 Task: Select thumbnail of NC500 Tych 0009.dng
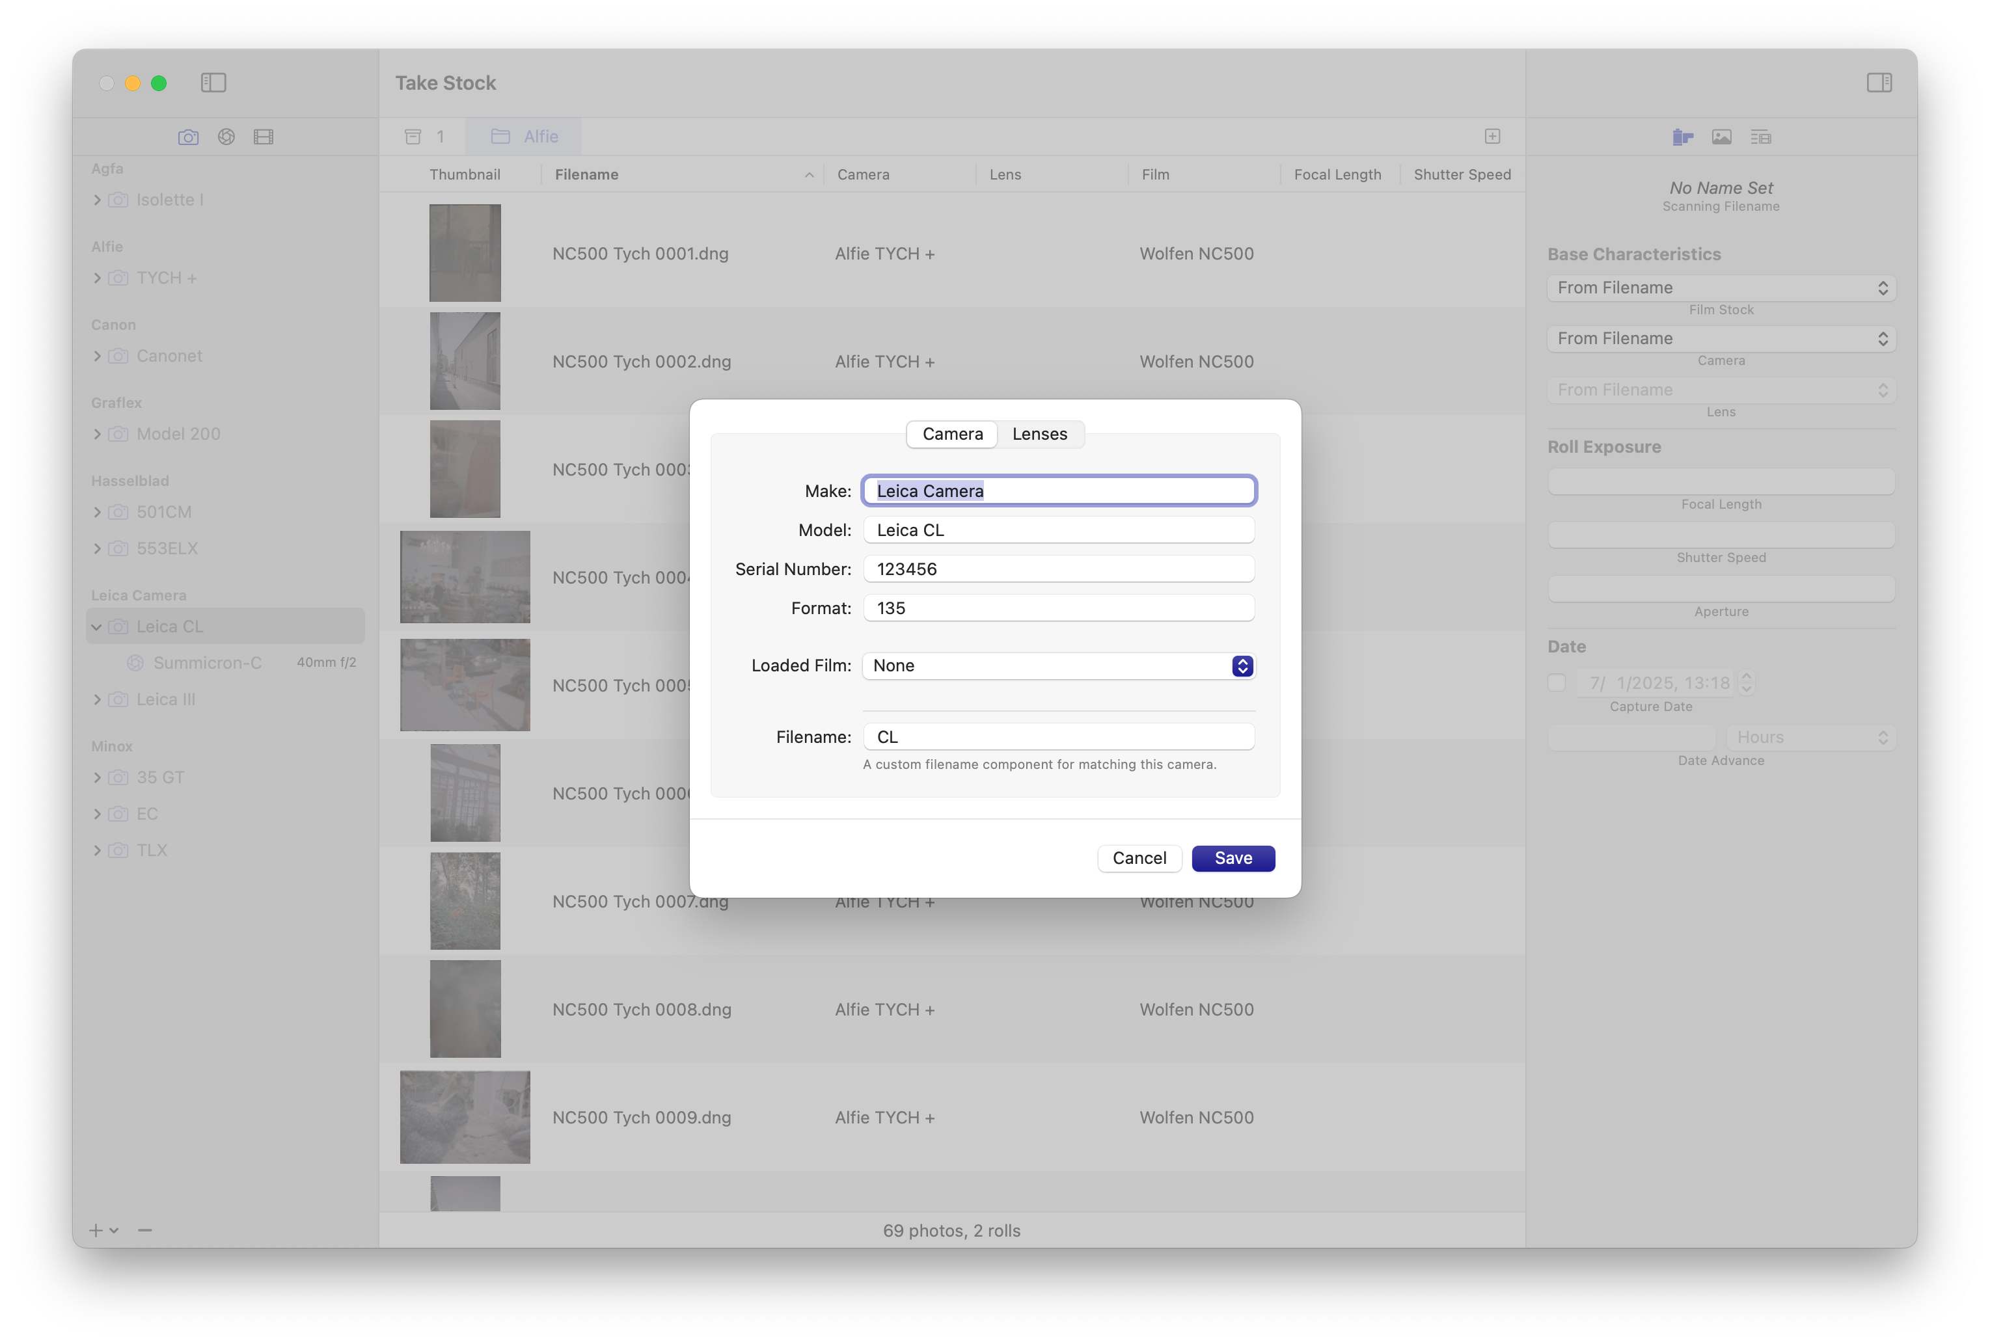tap(465, 1117)
